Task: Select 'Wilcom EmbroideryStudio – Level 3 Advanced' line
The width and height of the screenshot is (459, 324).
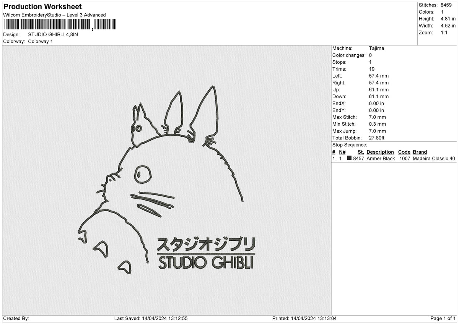Action: pyautogui.click(x=54, y=15)
